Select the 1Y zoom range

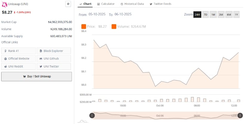click(236, 15)
